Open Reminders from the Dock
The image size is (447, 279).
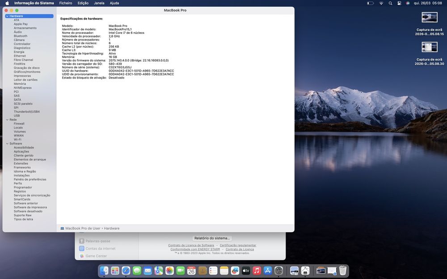213,271
